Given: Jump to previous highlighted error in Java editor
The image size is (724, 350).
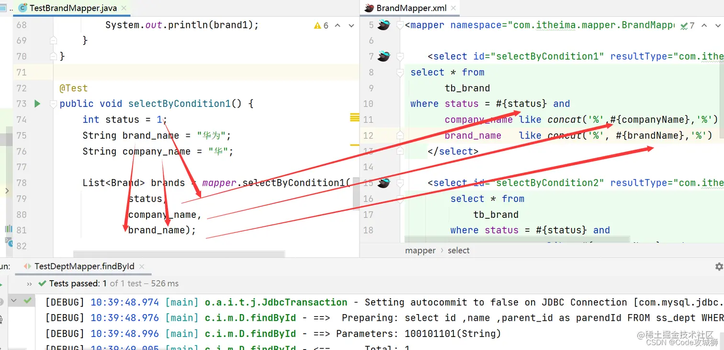Looking at the screenshot, I should click(338, 25).
